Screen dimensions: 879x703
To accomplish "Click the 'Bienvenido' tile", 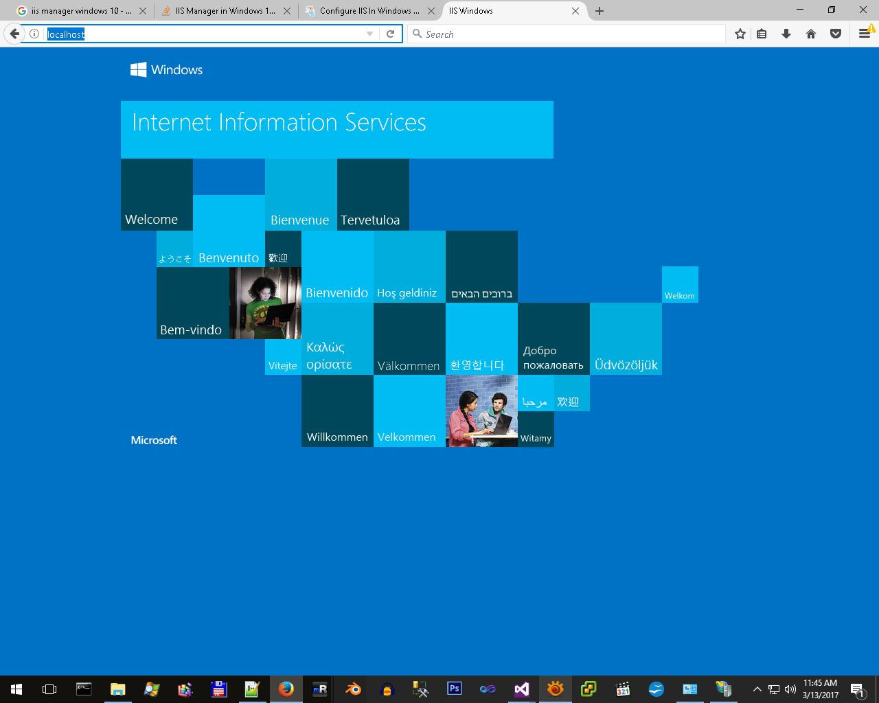I will [337, 267].
